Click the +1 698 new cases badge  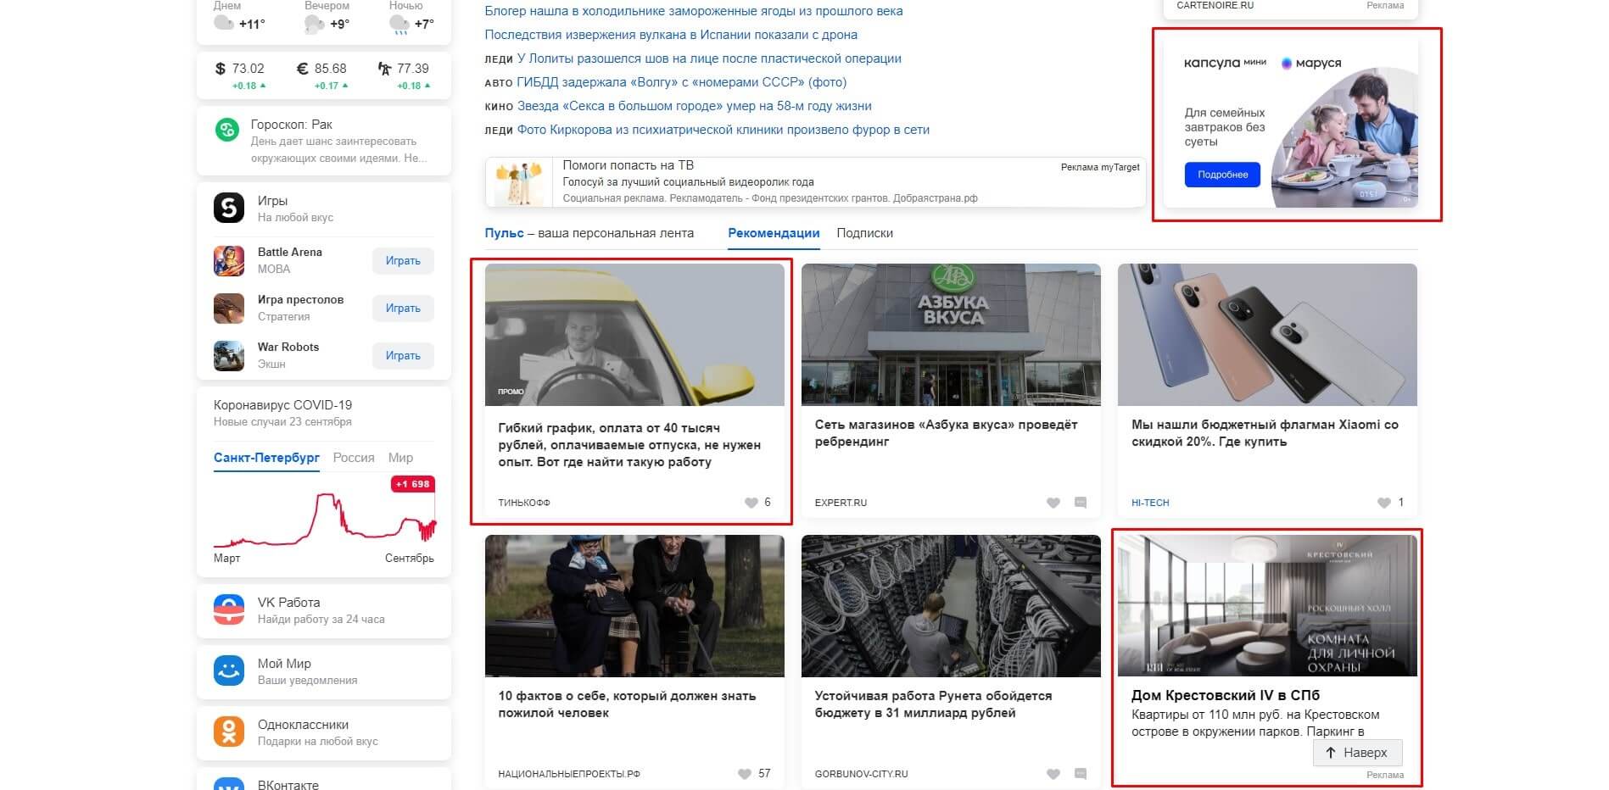pyautogui.click(x=413, y=484)
